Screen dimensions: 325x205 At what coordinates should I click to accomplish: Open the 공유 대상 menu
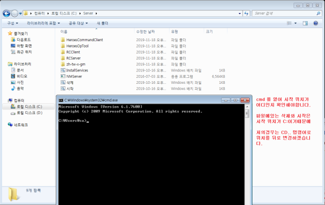pos(79,23)
